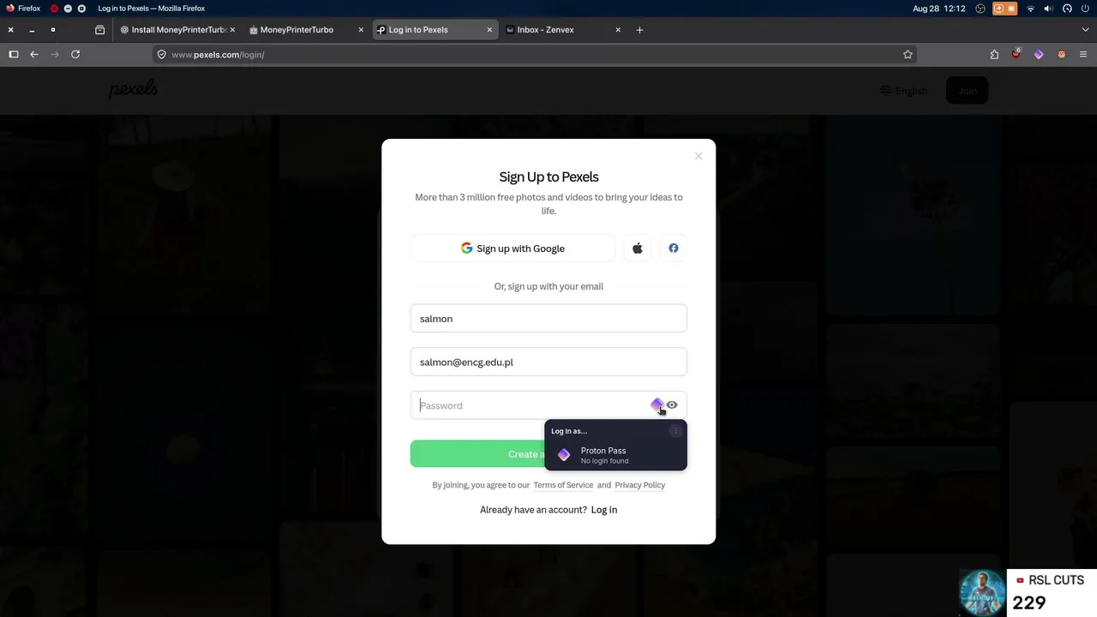Open the Firefox app menu in top bar
The width and height of the screenshot is (1097, 617).
23,9
